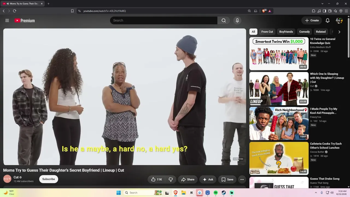Viewport: 350px width, 197px height.
Task: Open picture-in-picture icon in address bar
Action: tap(256, 11)
